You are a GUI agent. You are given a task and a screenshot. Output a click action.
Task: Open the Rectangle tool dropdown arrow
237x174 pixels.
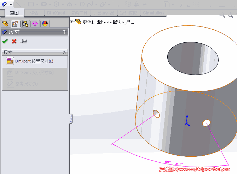tap(37, 5)
